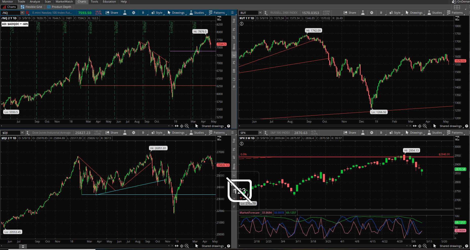This screenshot has width=470, height=250.
Task: Open Studies dropdown on $DJI chart
Action: 197,133
